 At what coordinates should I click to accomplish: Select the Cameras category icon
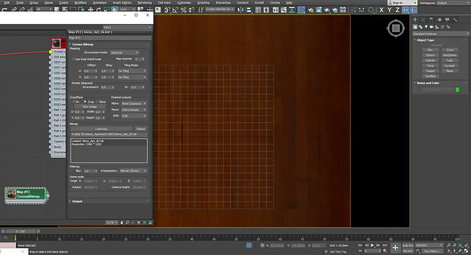[431, 27]
